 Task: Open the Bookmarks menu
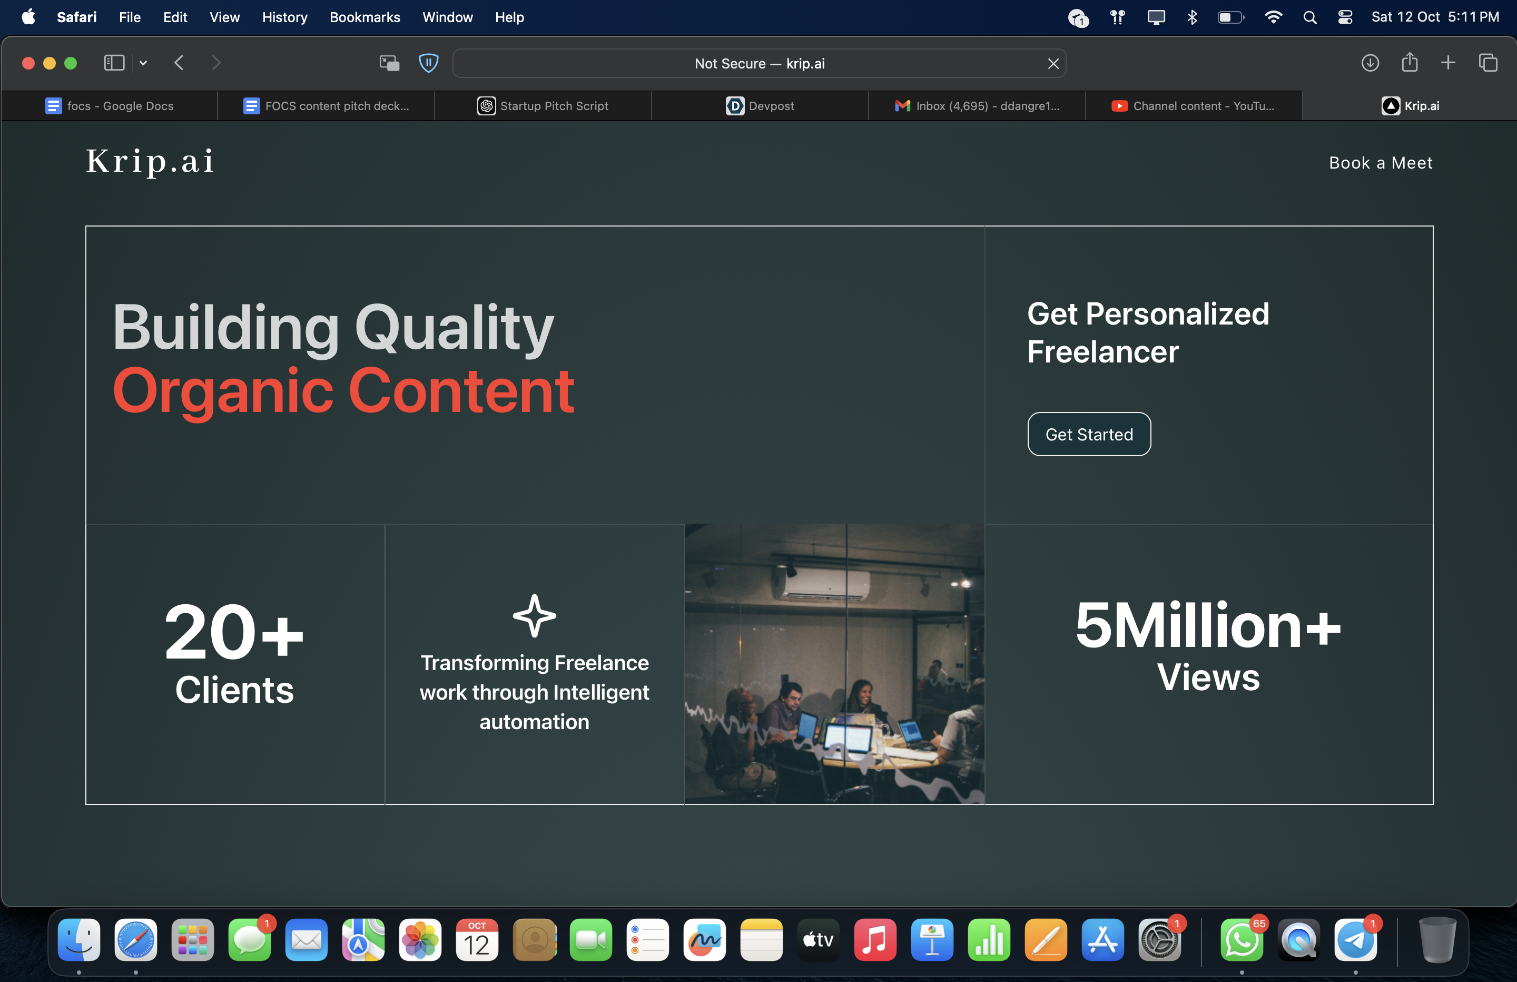(x=365, y=17)
